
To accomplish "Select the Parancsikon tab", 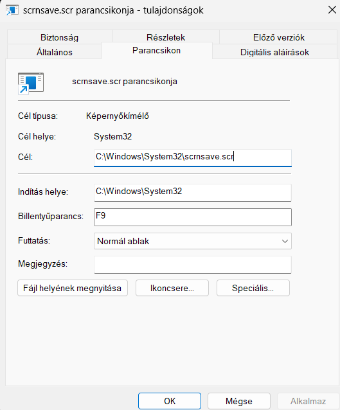I will [x=156, y=50].
